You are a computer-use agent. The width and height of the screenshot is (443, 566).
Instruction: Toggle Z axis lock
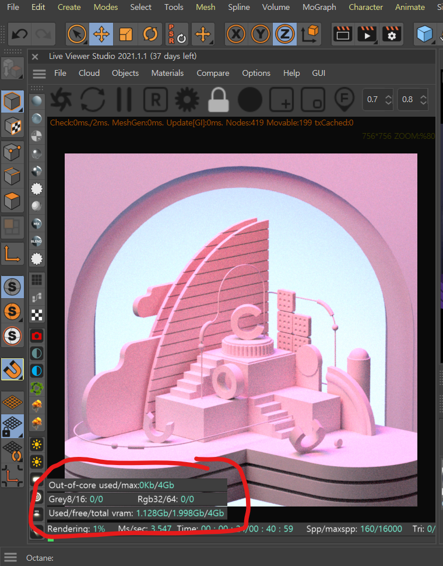tap(284, 34)
